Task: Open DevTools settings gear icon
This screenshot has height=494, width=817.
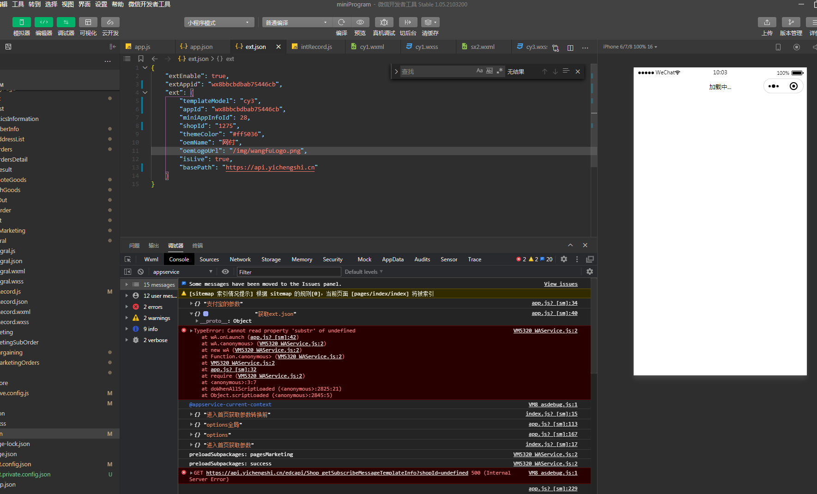Action: (563, 259)
